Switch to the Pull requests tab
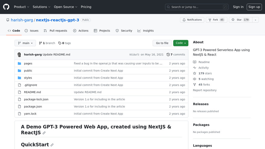The image size is (265, 149). (x=56, y=31)
